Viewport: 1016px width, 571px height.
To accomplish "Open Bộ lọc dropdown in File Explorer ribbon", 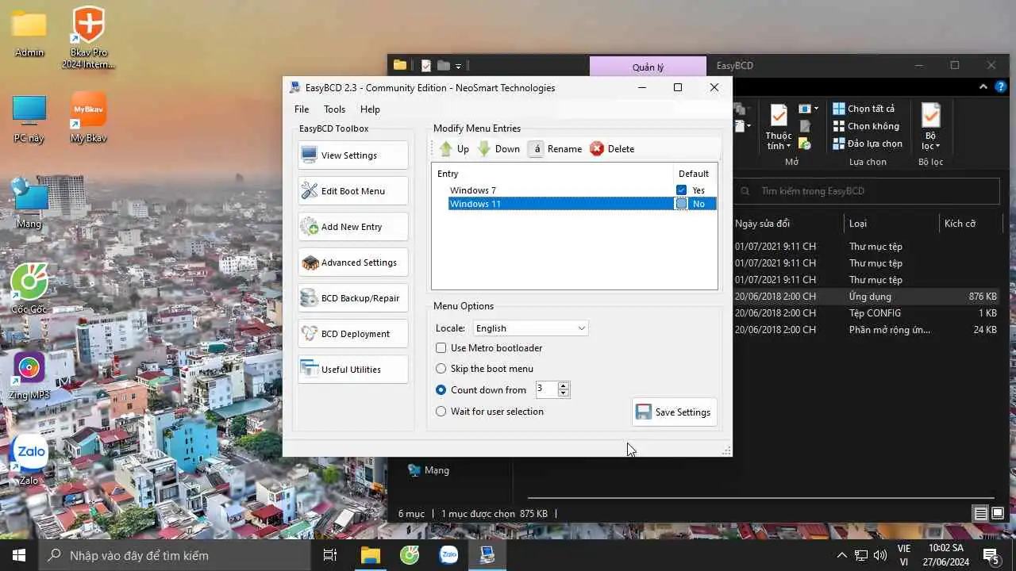I will tap(931, 127).
